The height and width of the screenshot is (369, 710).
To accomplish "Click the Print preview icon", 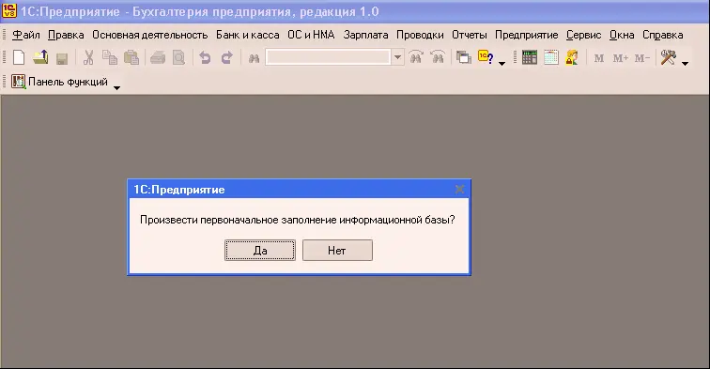I will coord(178,57).
